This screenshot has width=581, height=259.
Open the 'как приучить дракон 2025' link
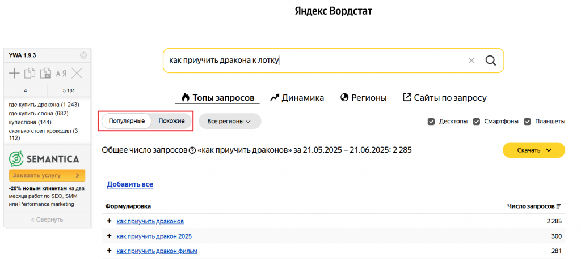154,236
